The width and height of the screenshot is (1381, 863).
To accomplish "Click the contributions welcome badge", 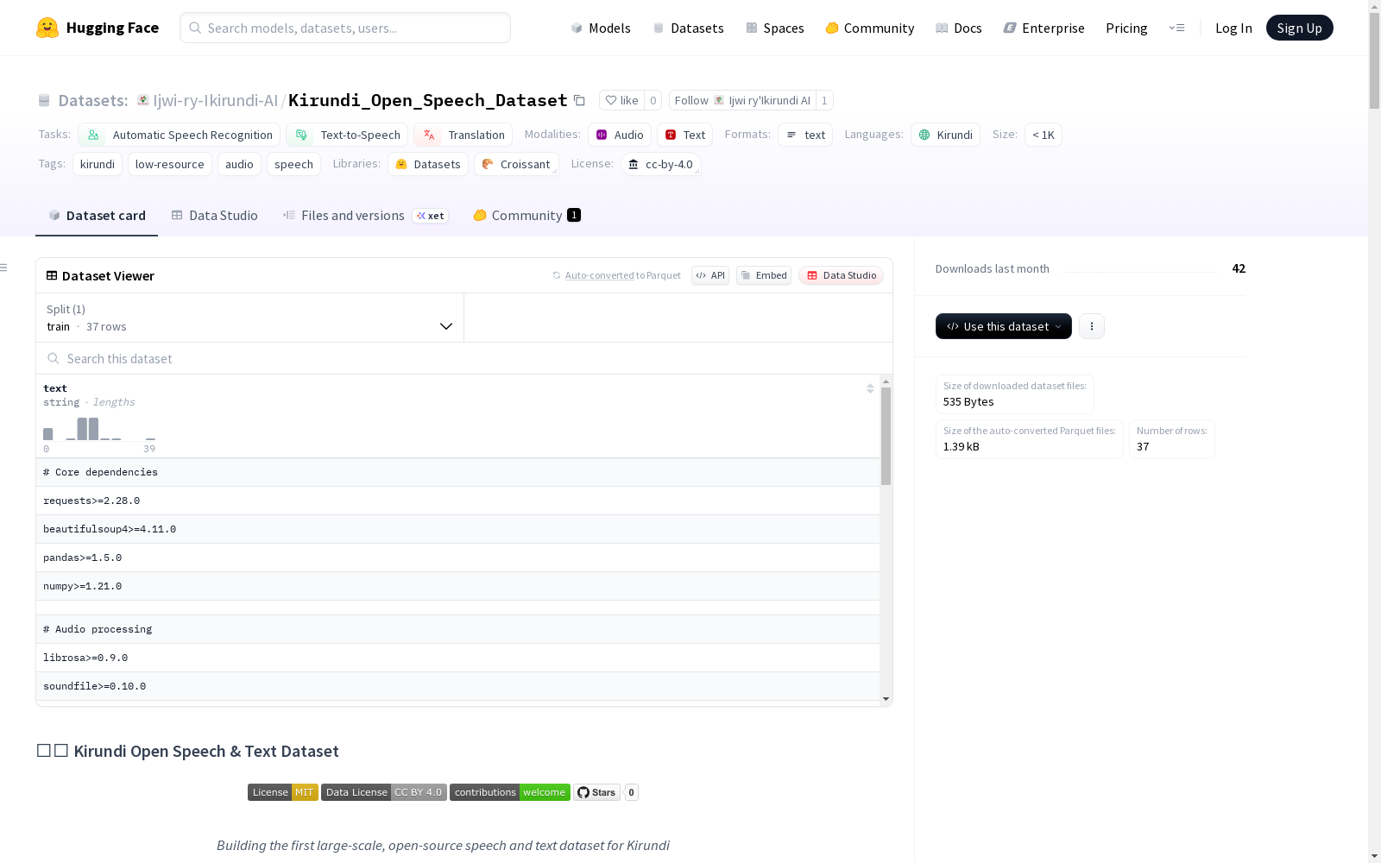I will pos(510,792).
